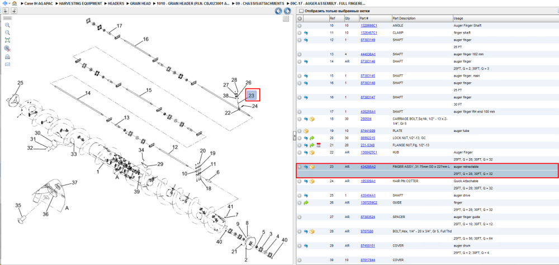The height and width of the screenshot is (265, 559).
Task: Select callout 25 in the diagram
Action: pos(20,83)
